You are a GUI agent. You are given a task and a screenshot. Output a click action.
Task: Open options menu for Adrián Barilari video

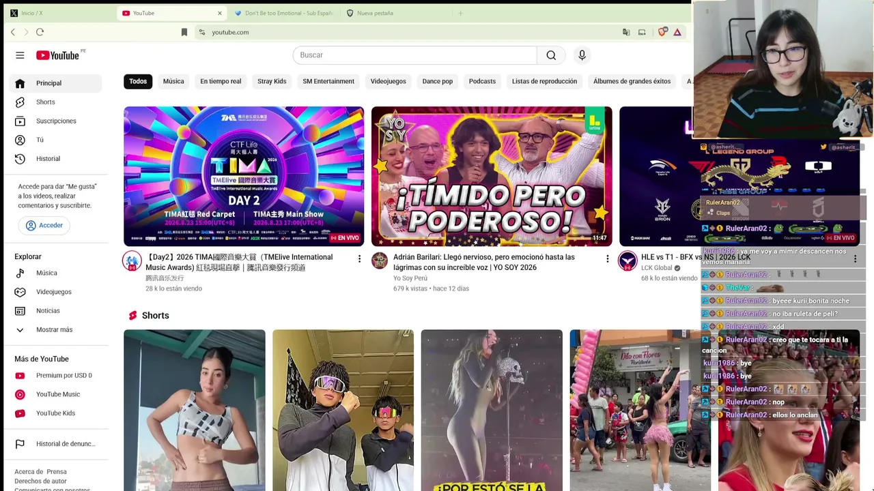point(607,258)
